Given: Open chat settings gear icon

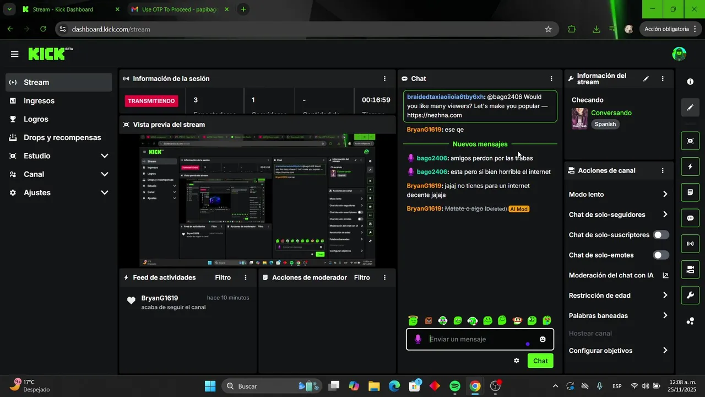Looking at the screenshot, I should pos(517,361).
